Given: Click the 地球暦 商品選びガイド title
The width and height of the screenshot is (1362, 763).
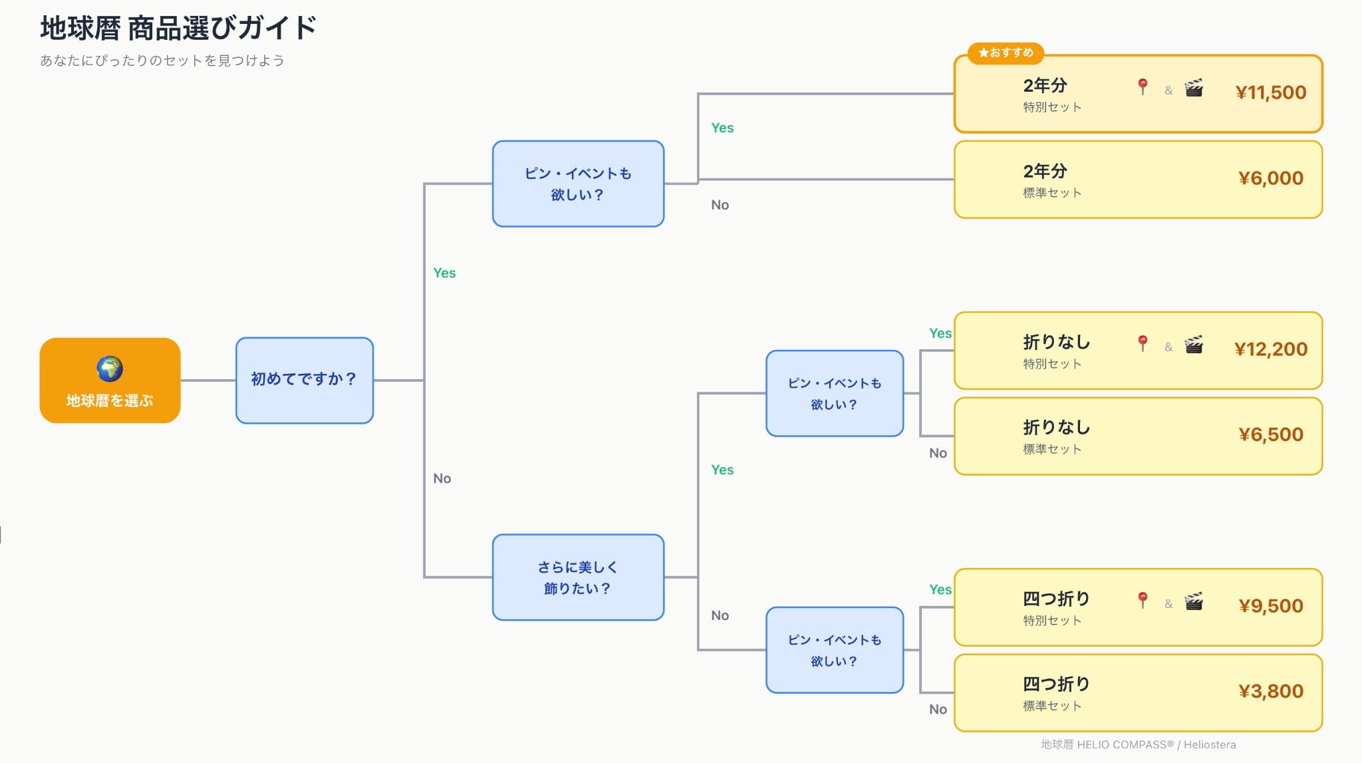Looking at the screenshot, I should 178,28.
